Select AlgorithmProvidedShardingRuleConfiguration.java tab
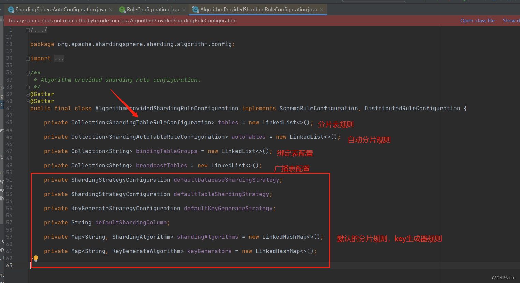The image size is (520, 283). click(259, 10)
